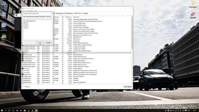Click the lsass.exe process icon
Image resolution: width=199 pixels, height=112 pixels.
tap(23, 51)
